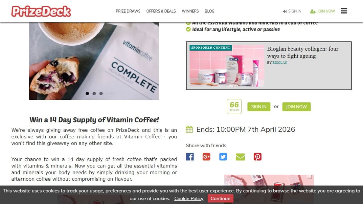Viewport: 363px width, 204px height.
Task: Open the Winners page
Action: tap(190, 11)
